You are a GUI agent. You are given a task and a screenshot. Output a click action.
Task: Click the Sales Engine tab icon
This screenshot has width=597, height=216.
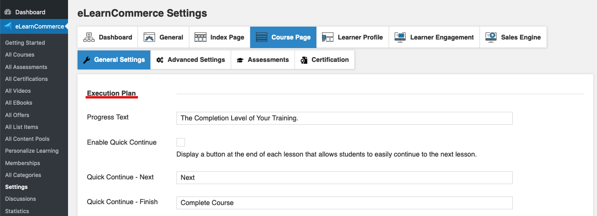pos(491,37)
